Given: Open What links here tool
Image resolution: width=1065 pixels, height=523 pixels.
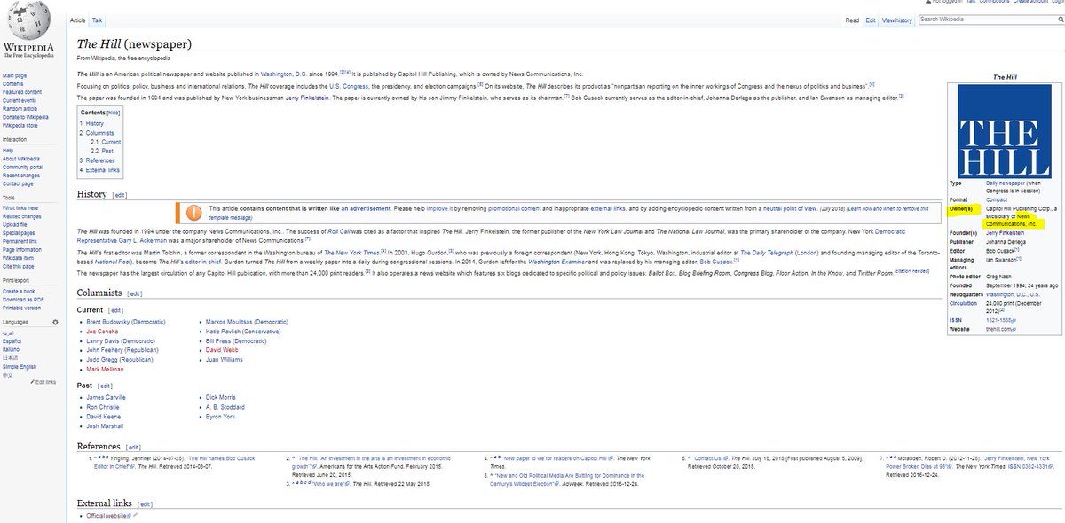Looking at the screenshot, I should 21,208.
